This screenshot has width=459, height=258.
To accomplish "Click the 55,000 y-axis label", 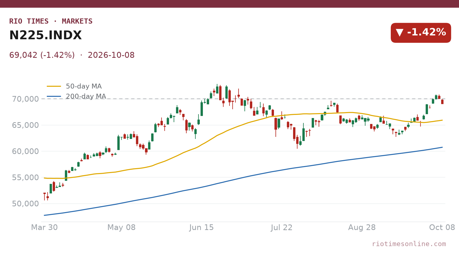I will [x=25, y=177].
